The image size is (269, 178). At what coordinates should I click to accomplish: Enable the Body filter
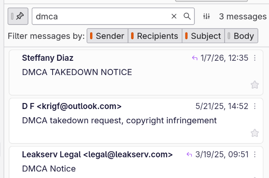click(x=241, y=36)
